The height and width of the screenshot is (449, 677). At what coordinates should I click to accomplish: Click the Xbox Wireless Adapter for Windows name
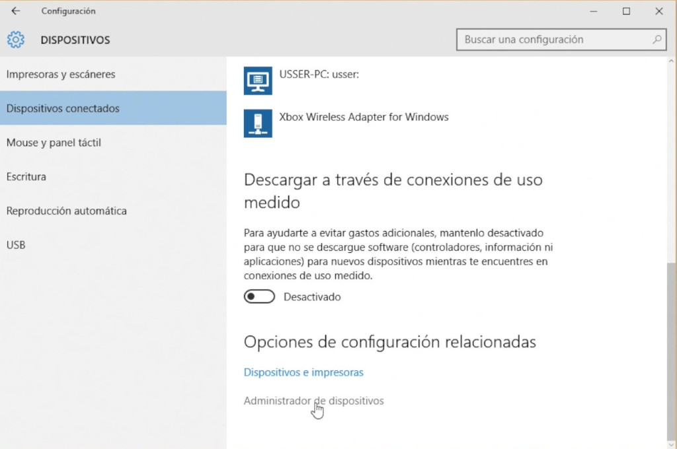point(364,118)
